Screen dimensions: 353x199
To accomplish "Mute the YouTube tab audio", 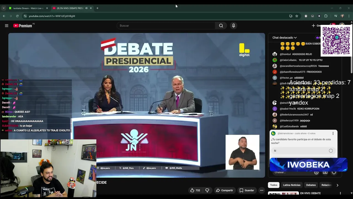I will [x=86, y=8].
